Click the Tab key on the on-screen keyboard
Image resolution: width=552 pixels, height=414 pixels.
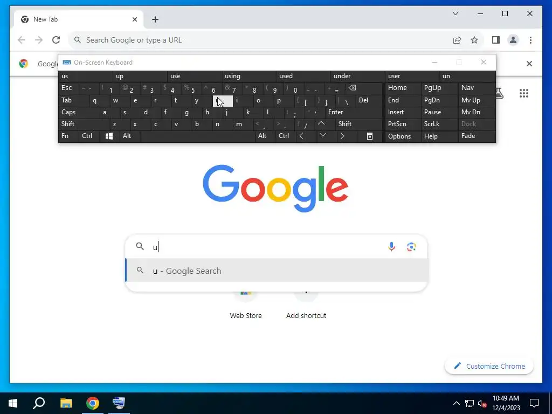tap(74, 100)
